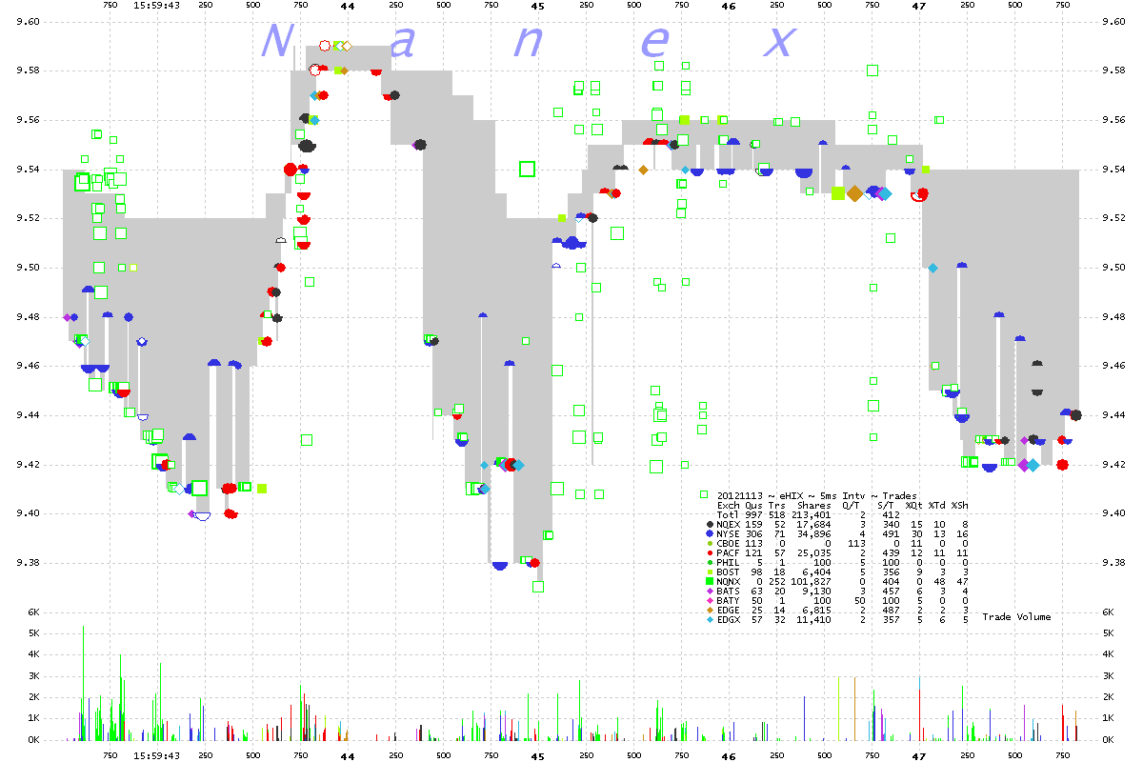Click the black NQEX legend marker
1143x762 pixels.
(x=711, y=525)
